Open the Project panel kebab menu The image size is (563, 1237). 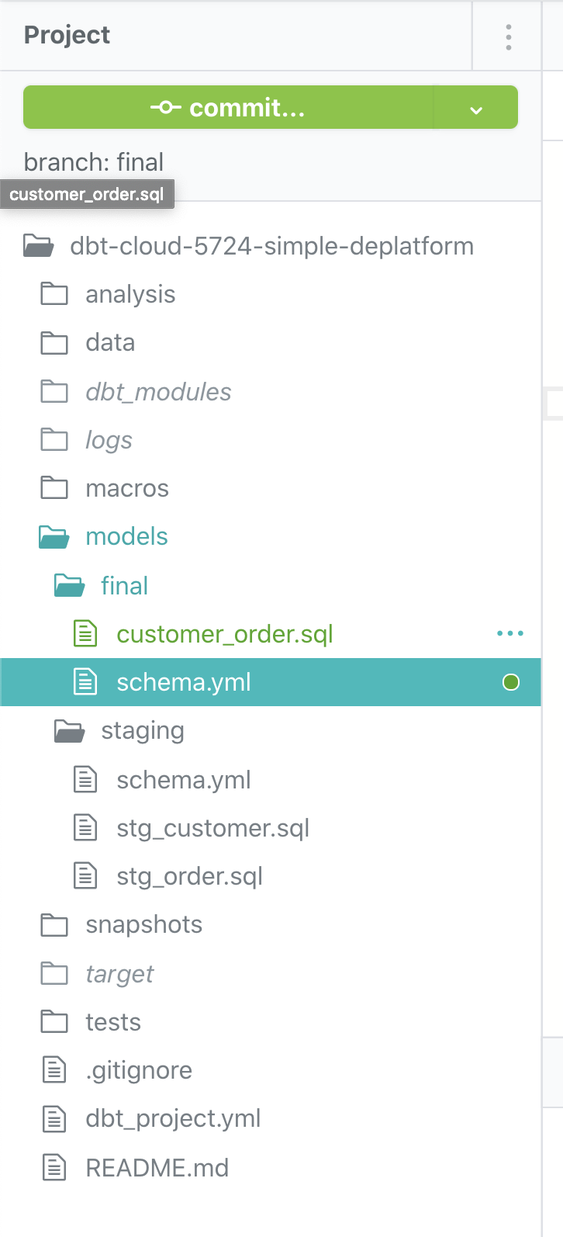(x=508, y=36)
